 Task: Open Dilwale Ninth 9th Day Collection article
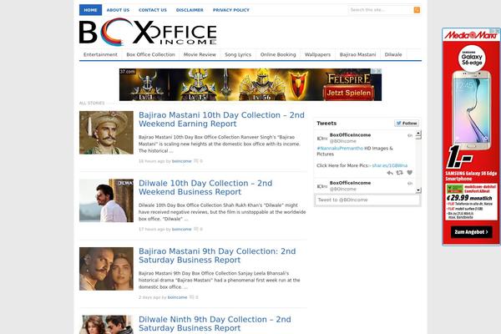click(215, 323)
